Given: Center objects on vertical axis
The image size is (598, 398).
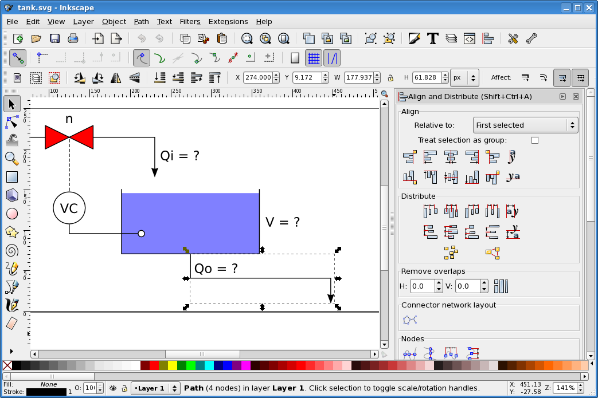Looking at the screenshot, I should 451,156.
